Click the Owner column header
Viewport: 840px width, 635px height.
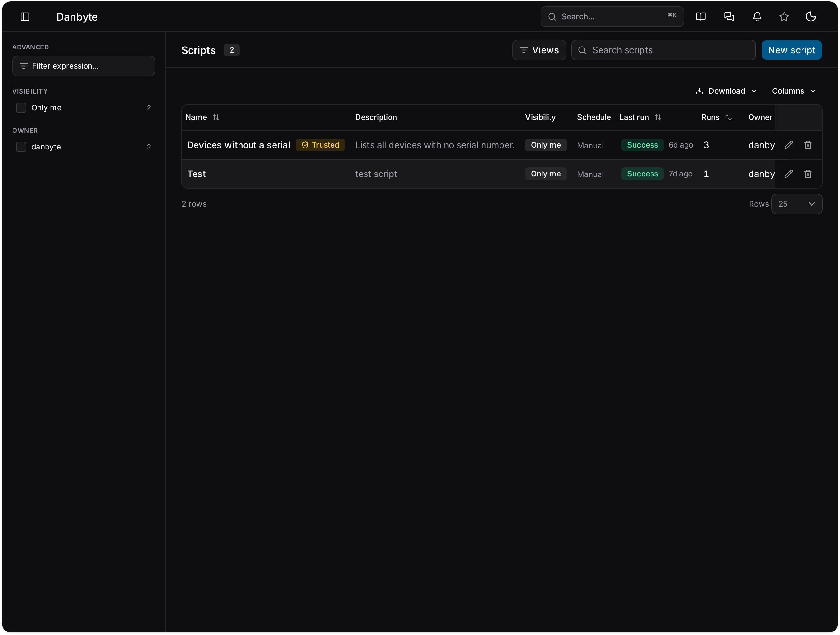(x=760, y=117)
